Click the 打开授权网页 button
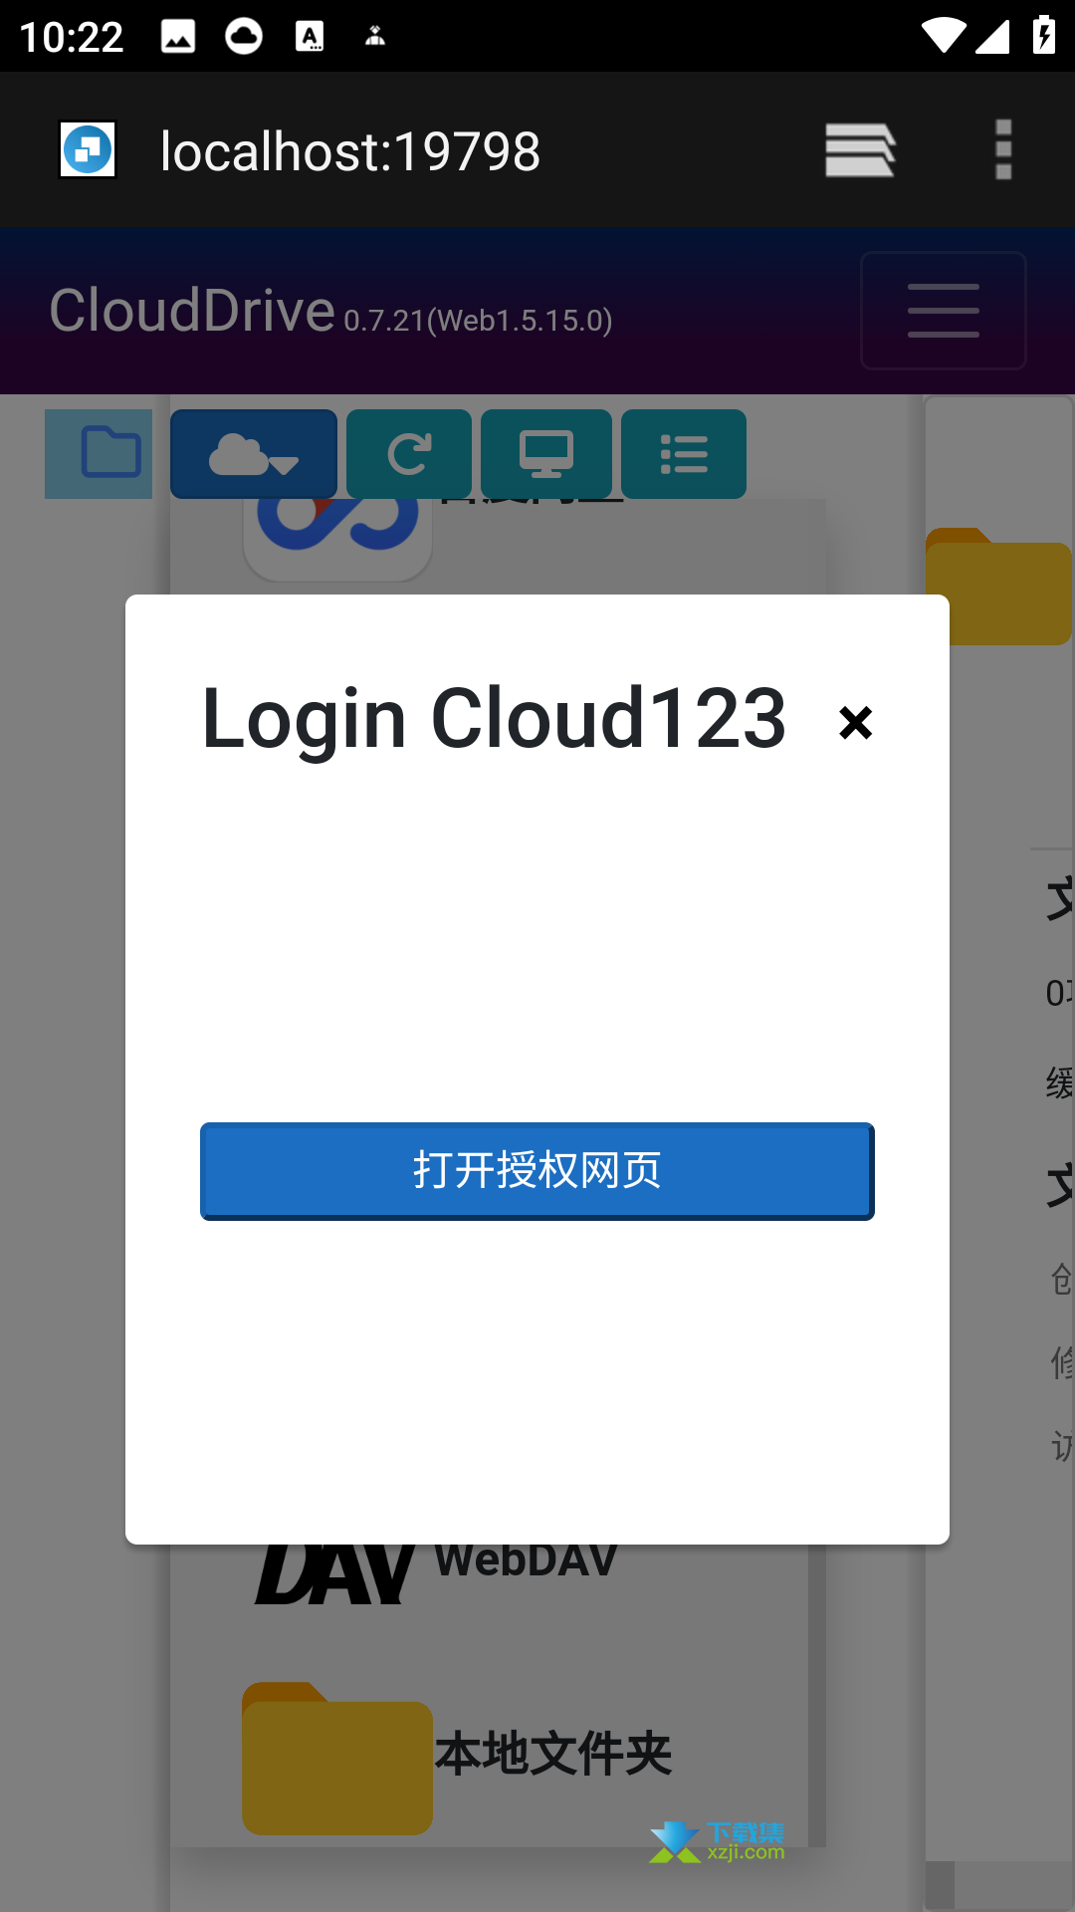This screenshot has width=1075, height=1912. [537, 1171]
